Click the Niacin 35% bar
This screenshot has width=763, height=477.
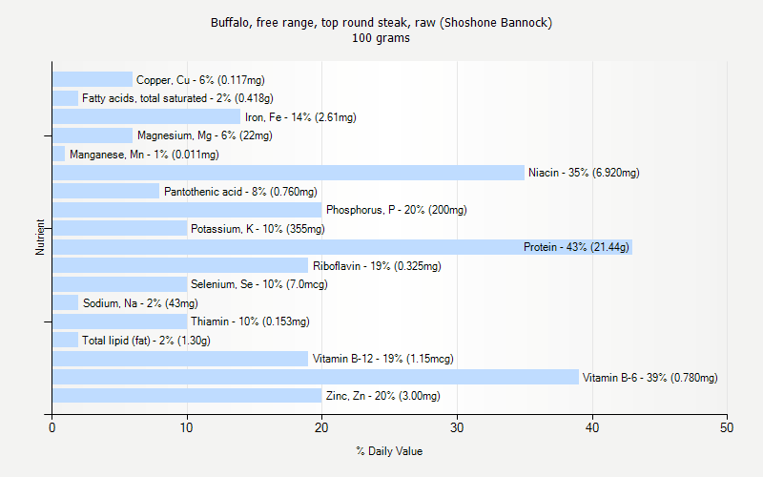[x=286, y=173]
